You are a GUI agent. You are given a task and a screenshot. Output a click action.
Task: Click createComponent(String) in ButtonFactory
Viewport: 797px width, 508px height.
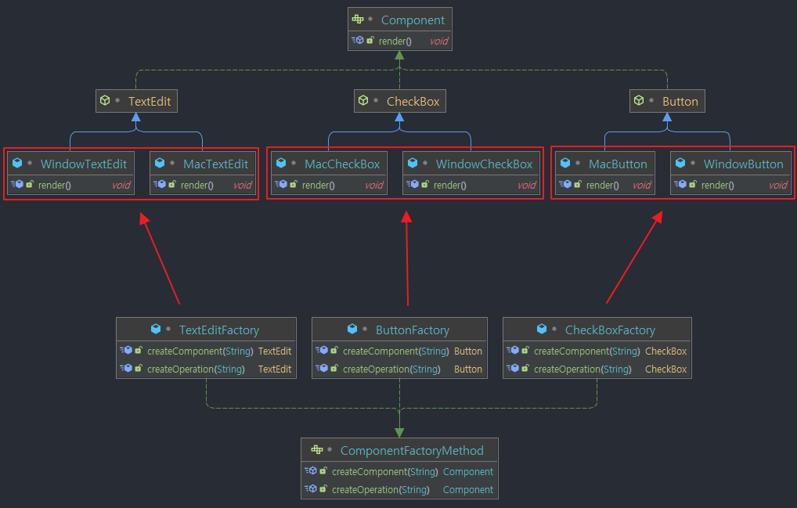point(396,351)
